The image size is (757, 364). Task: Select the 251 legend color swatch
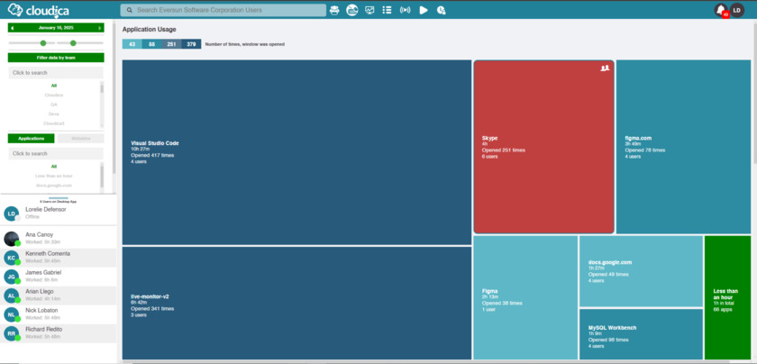[170, 43]
